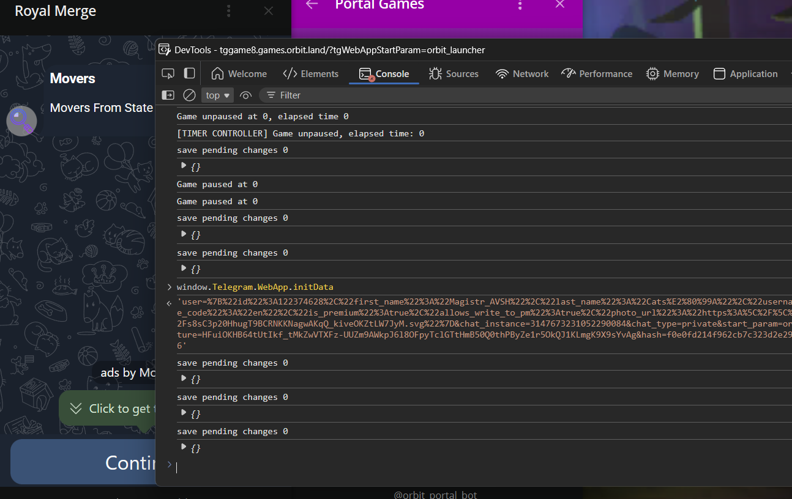Open the Application panel
792x499 pixels.
coord(745,73)
